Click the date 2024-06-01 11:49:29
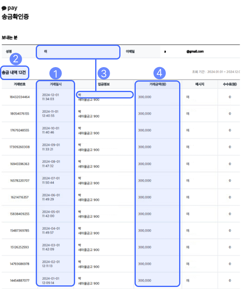The image size is (241, 289). pyautogui.click(x=51, y=197)
